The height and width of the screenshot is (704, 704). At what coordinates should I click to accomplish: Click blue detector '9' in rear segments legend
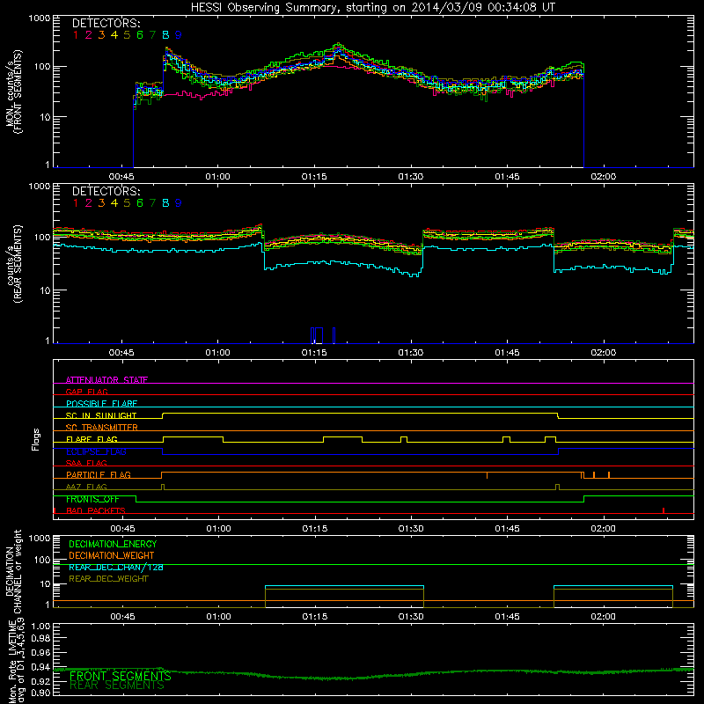[x=179, y=203]
